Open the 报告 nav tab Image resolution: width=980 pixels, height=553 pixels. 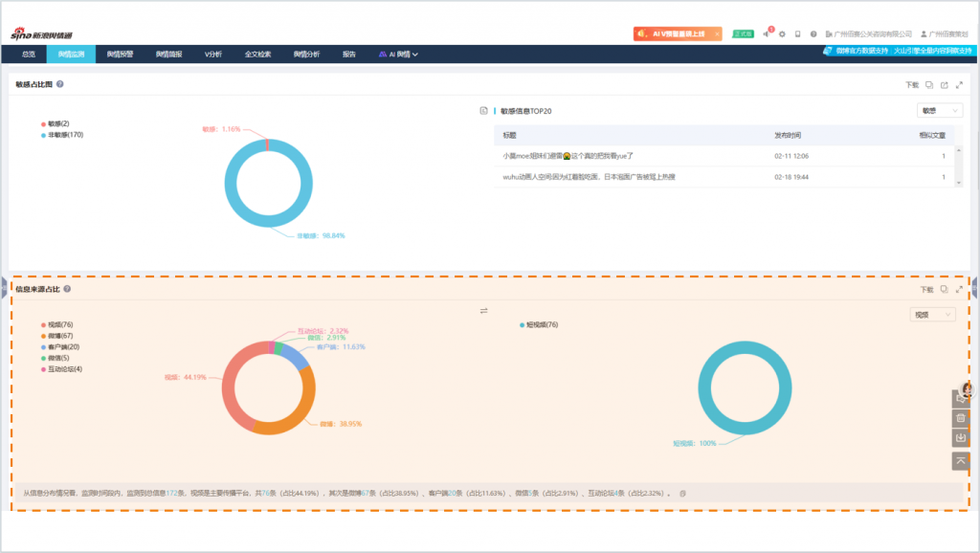348,55
